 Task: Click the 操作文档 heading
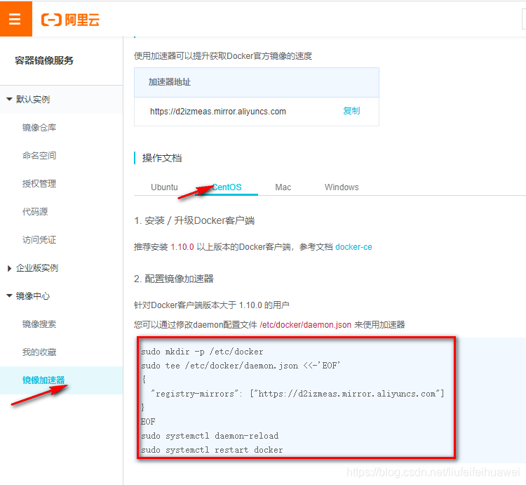coord(162,158)
